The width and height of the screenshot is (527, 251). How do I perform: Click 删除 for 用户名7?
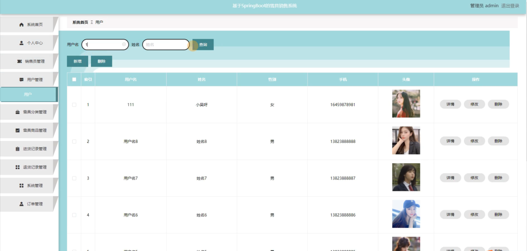tap(498, 178)
